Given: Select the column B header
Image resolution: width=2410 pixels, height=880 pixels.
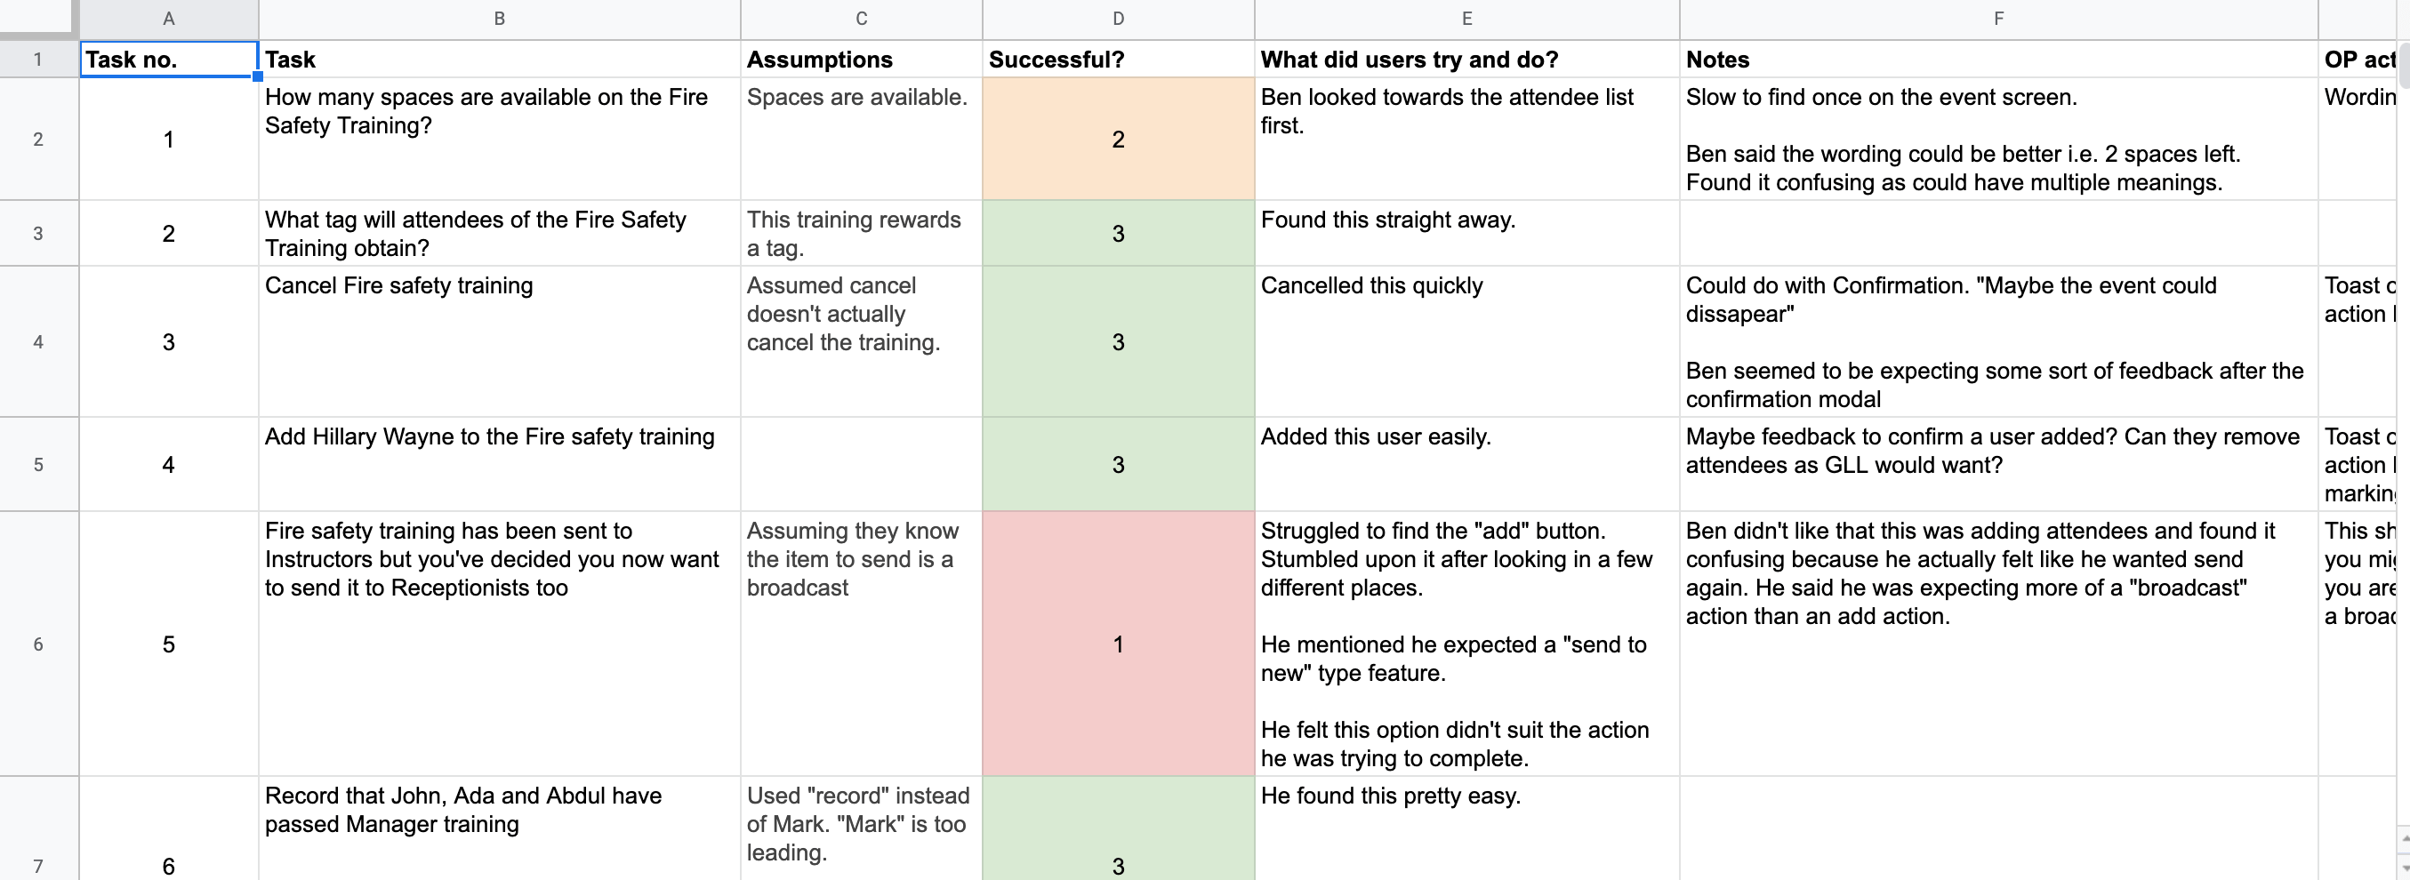Looking at the screenshot, I should pyautogui.click(x=499, y=18).
